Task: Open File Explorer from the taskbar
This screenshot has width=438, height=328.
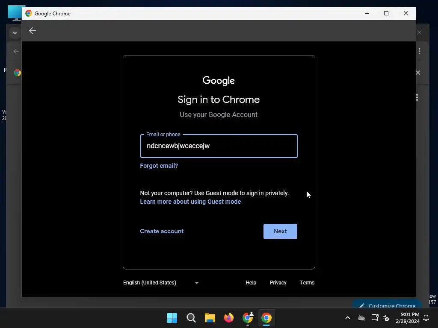Action: pos(210,318)
